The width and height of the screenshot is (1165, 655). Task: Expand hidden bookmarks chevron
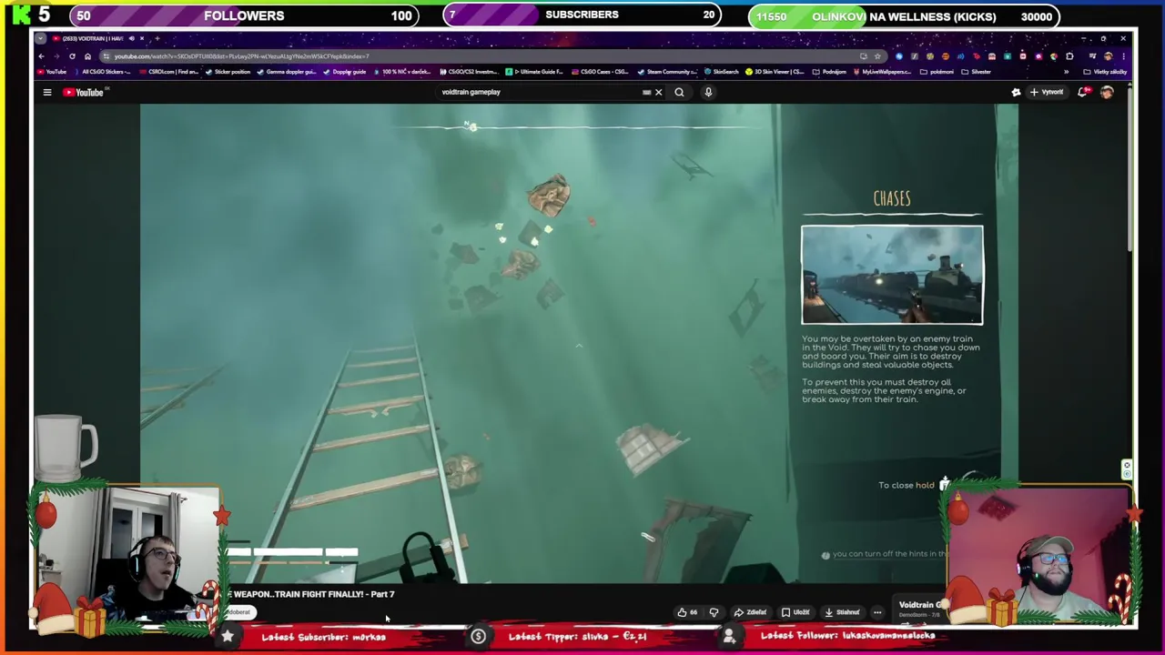point(1066,72)
